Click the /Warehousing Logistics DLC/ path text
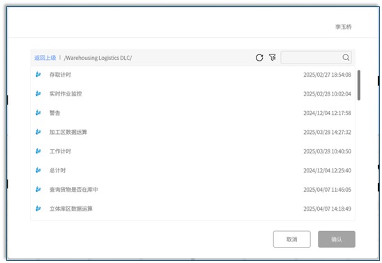 tap(98, 58)
